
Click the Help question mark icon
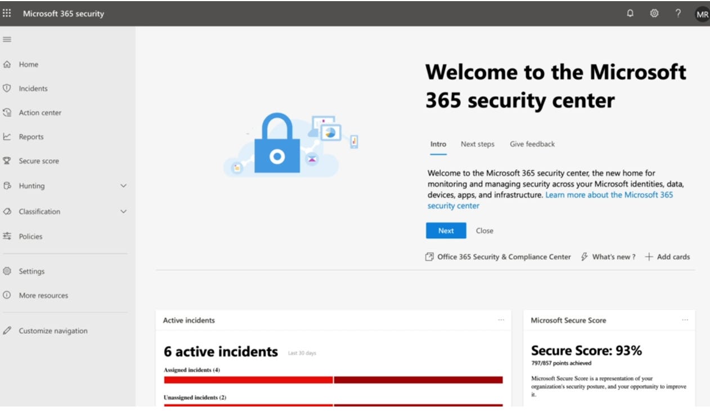pyautogui.click(x=678, y=13)
